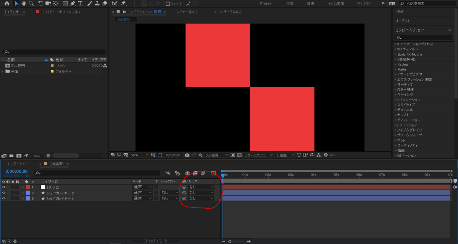
Task: Click the スイッチ / モード toggle button
Action: [156, 241]
